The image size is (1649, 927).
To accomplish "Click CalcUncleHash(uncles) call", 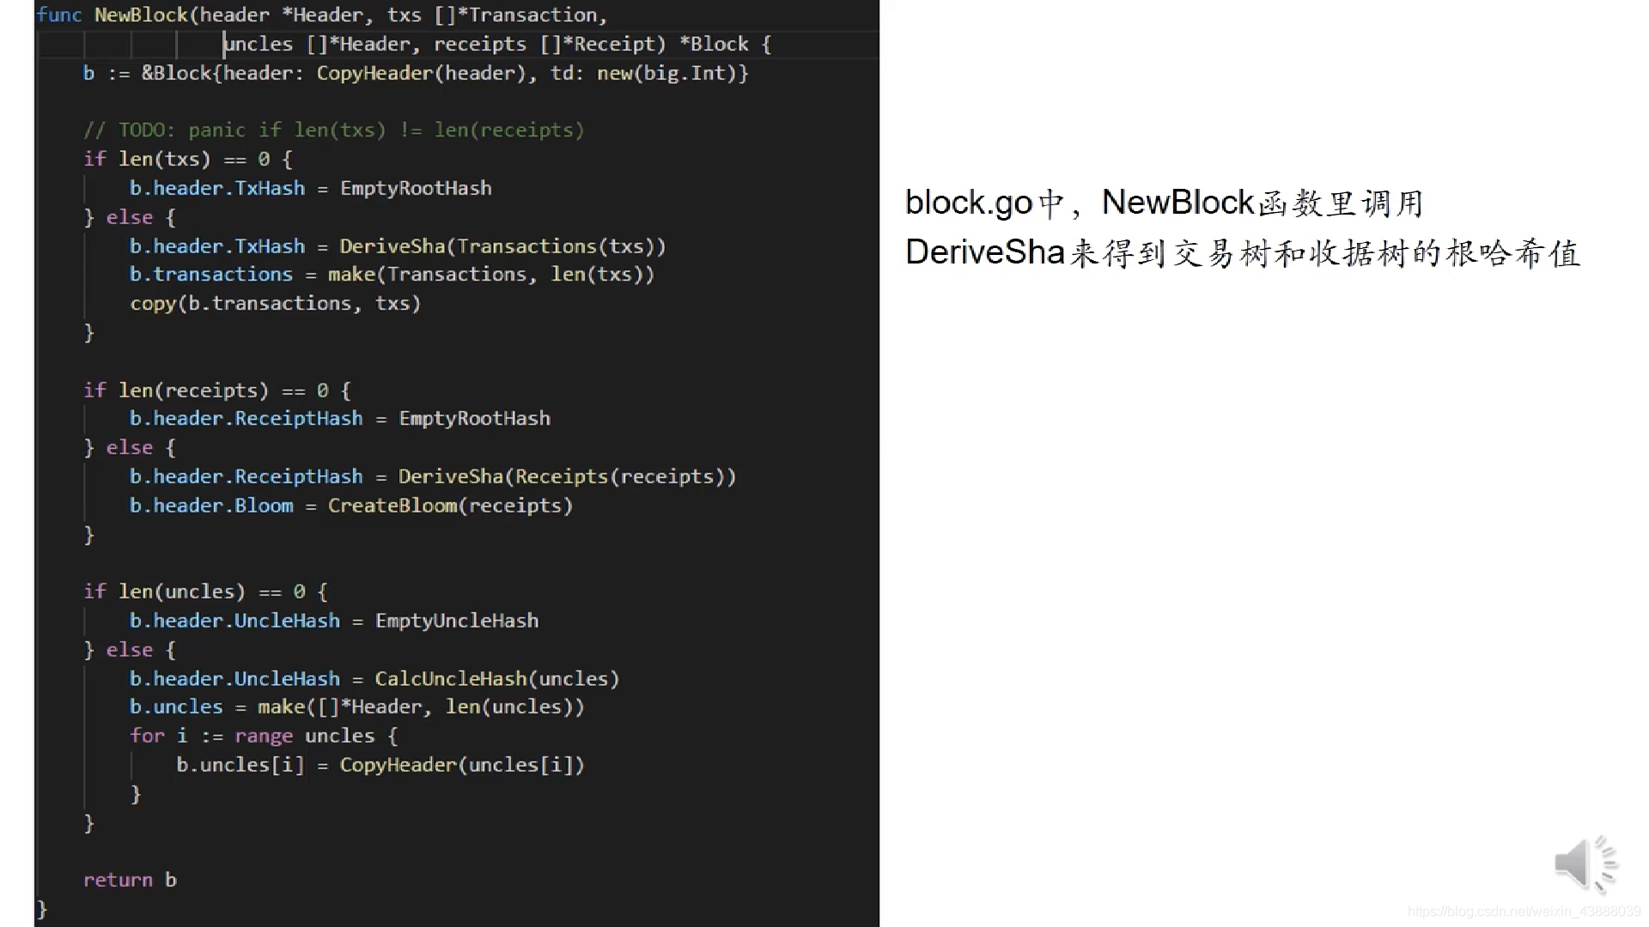I will [x=497, y=679].
